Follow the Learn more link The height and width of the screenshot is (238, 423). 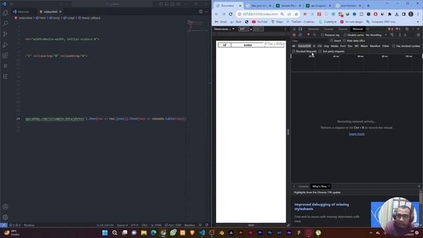(356, 134)
